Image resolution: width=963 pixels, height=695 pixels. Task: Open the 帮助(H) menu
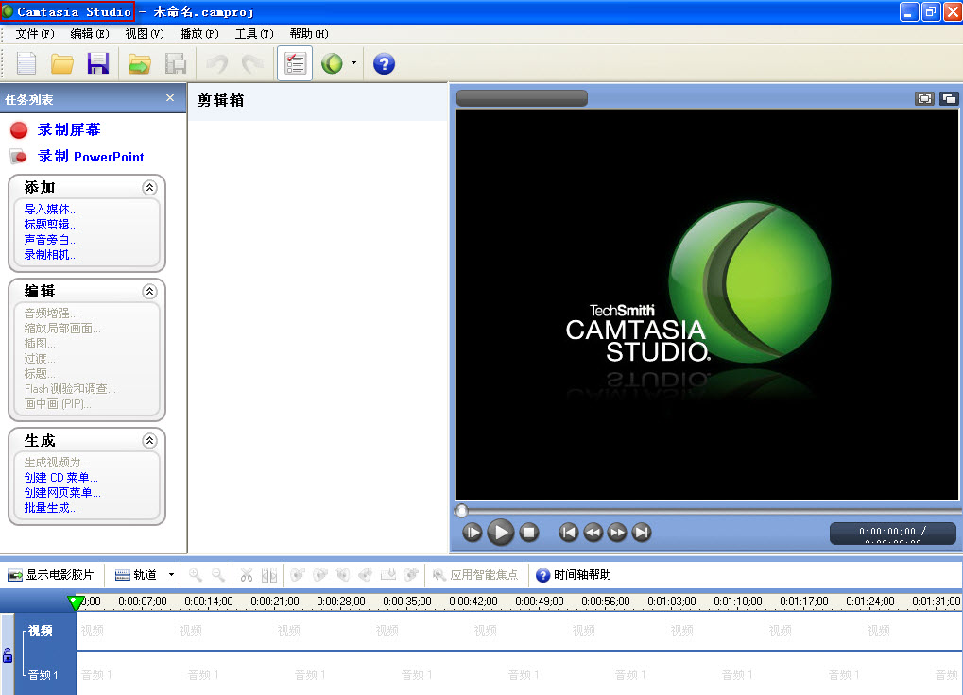click(309, 34)
